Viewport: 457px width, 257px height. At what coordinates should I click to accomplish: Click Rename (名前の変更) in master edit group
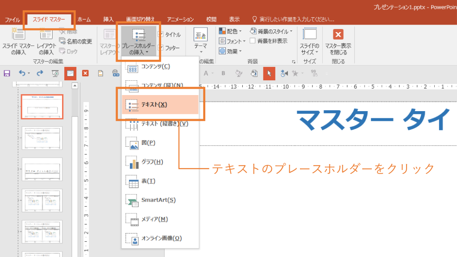[76, 41]
